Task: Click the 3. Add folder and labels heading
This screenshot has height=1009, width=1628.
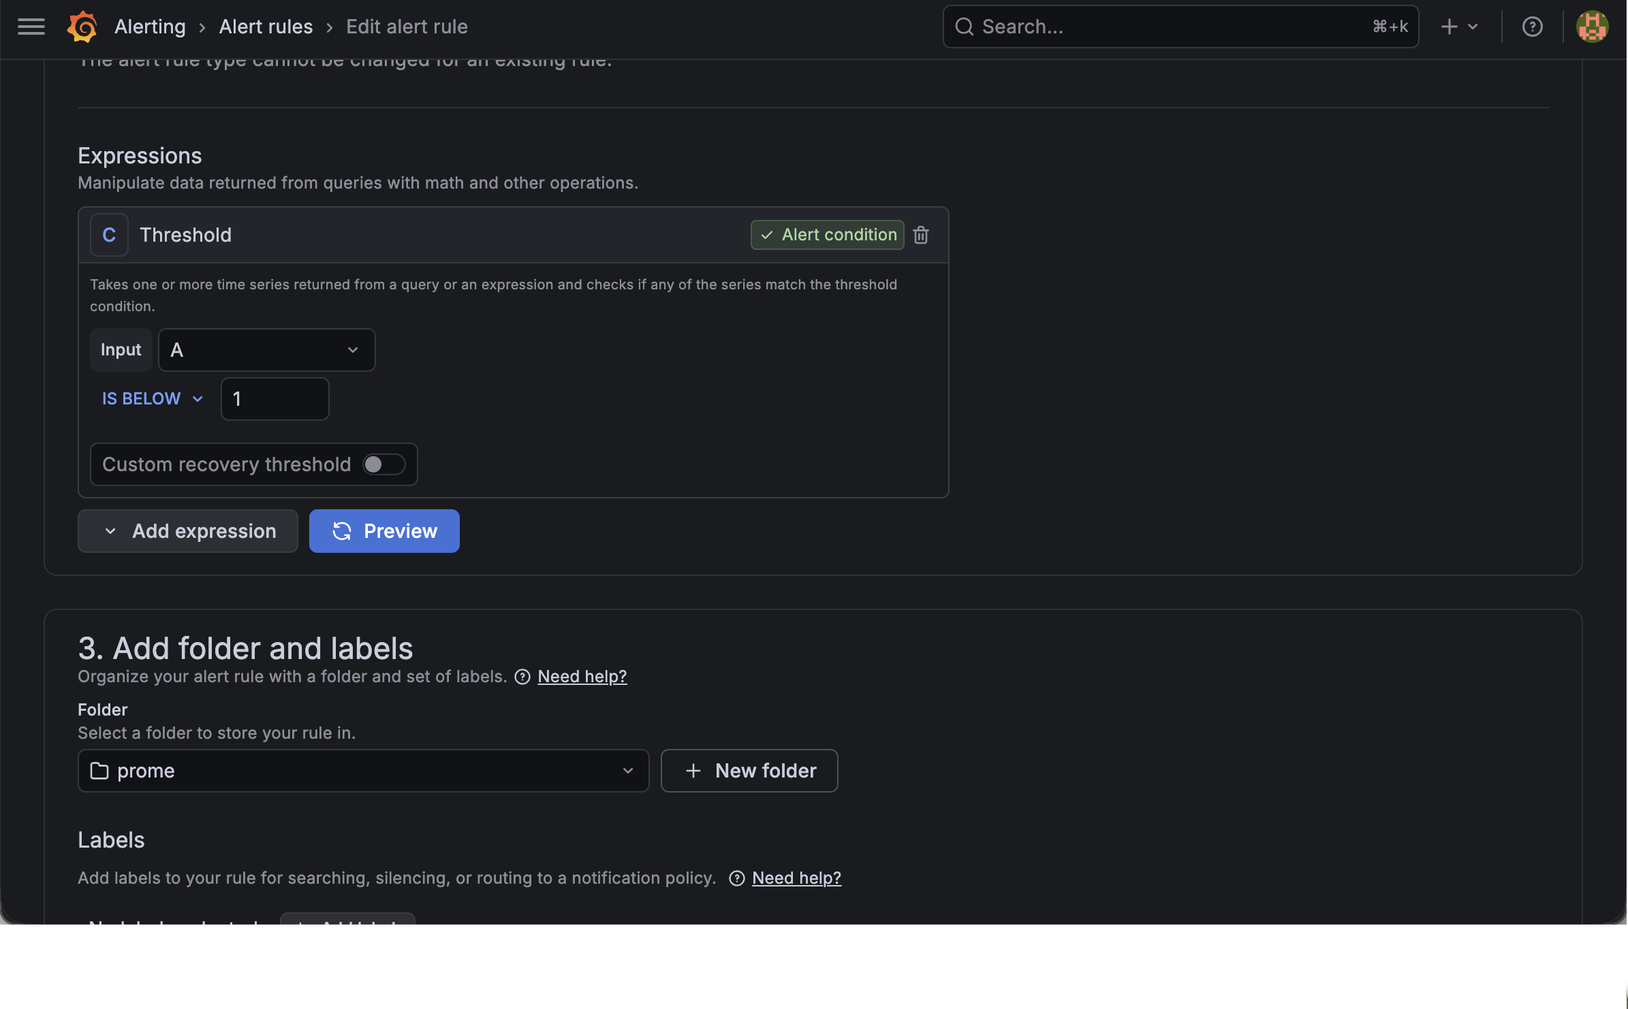Action: [245, 648]
